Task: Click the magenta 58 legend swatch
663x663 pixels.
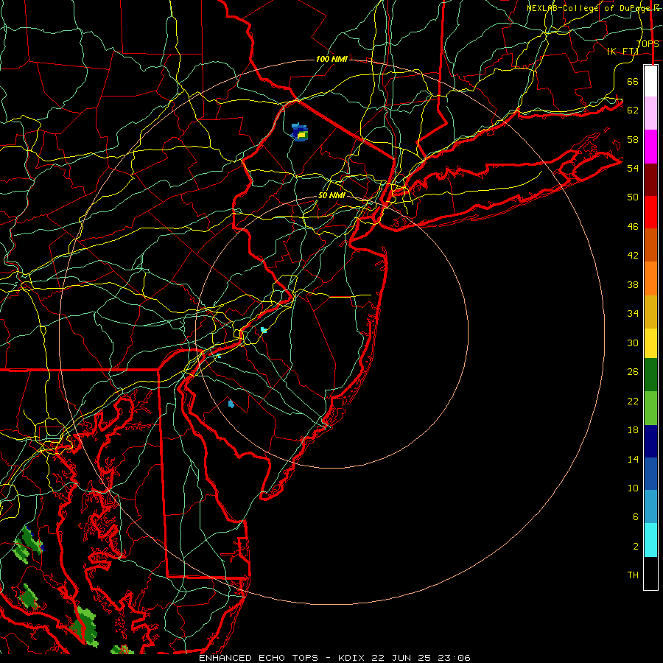Action: click(650, 147)
